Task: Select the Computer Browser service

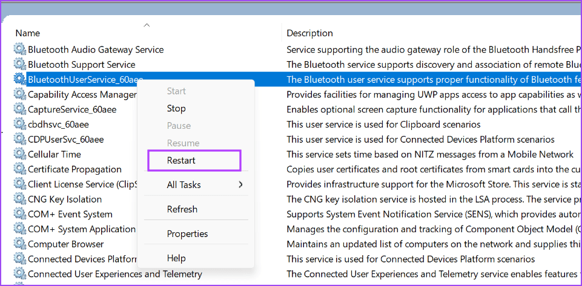Action: 65,244
